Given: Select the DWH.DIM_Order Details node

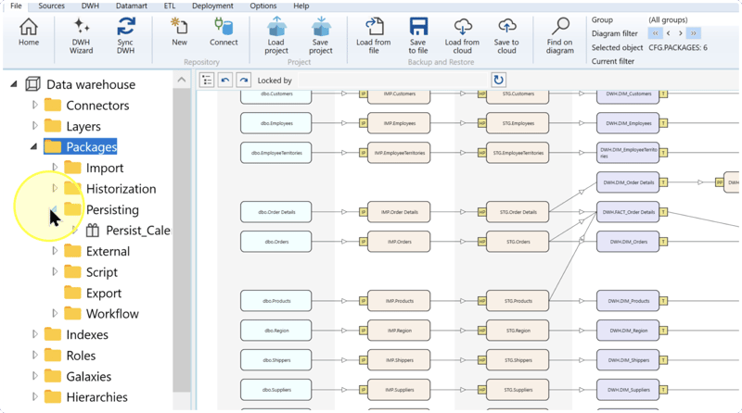Looking at the screenshot, I should coord(628,182).
